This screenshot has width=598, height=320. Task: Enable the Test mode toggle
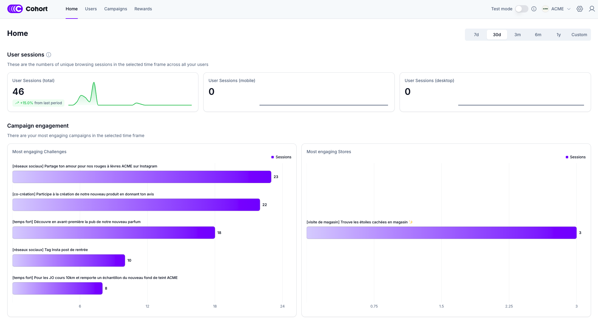pos(521,9)
